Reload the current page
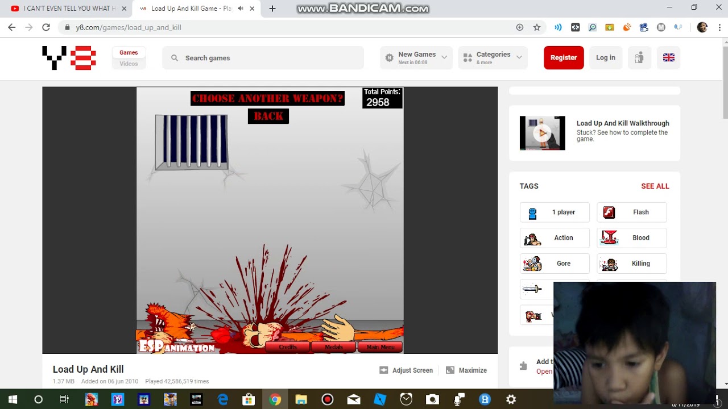The width and height of the screenshot is (728, 409). click(x=46, y=27)
